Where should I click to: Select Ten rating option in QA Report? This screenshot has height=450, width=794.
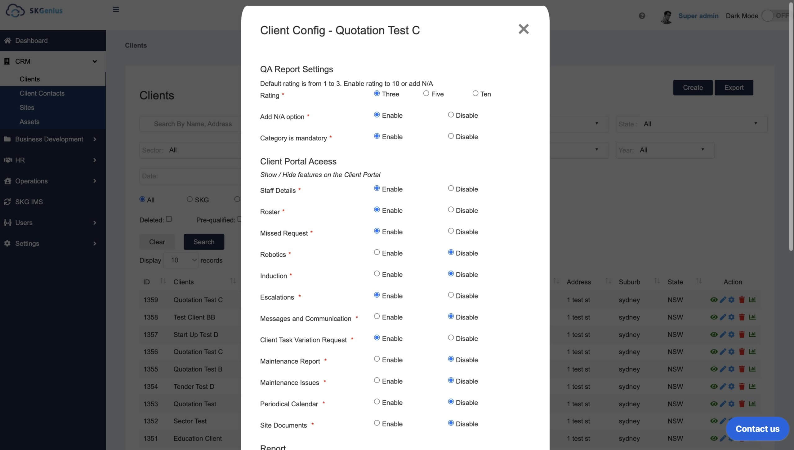[x=475, y=93]
